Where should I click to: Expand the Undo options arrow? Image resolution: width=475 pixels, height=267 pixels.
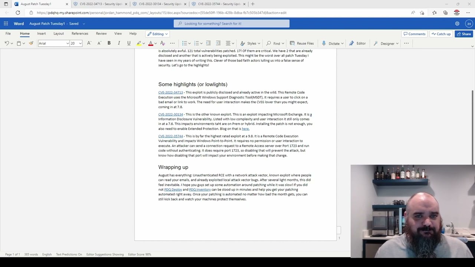pyautogui.click(x=12, y=43)
